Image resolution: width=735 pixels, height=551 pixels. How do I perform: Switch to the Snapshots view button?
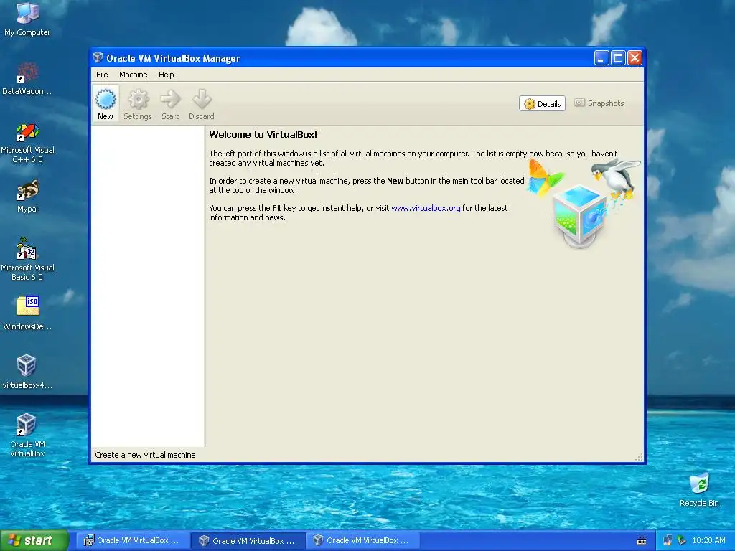[x=599, y=103]
